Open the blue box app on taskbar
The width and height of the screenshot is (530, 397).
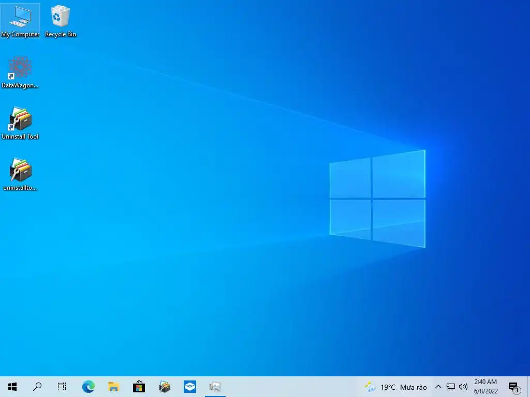[190, 387]
